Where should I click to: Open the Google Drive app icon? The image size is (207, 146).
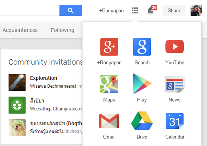point(142,121)
